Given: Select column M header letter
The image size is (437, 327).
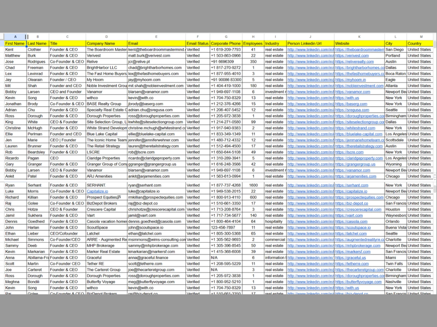Looking at the screenshot, I should [x=421, y=37].
